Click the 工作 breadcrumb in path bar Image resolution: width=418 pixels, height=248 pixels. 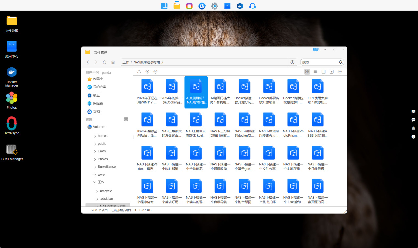[x=126, y=62]
